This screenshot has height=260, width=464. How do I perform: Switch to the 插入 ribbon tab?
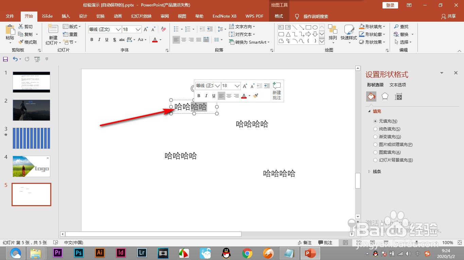pos(66,16)
